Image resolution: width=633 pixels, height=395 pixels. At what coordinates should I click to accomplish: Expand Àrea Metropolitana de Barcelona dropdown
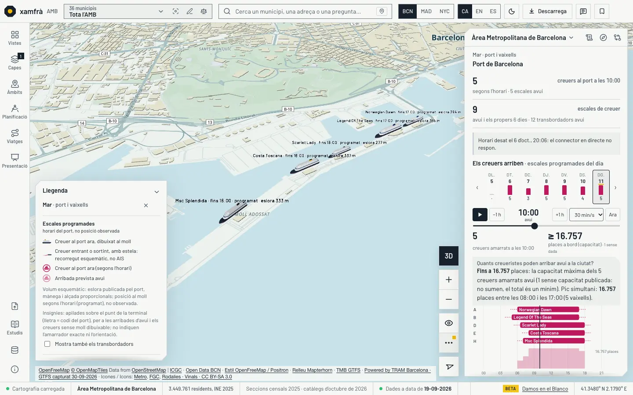pyautogui.click(x=523, y=38)
